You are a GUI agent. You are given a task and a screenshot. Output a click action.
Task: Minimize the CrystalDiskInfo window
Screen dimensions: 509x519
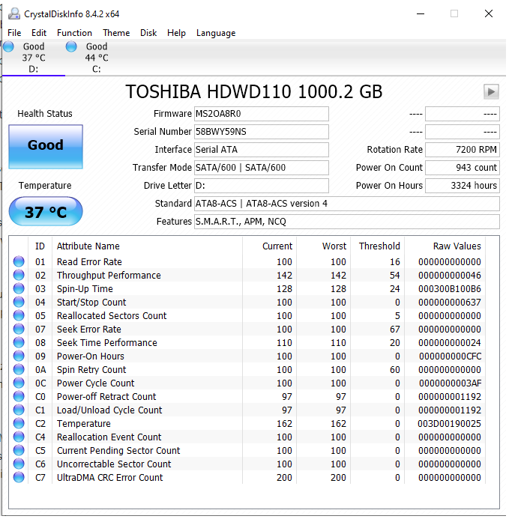[x=421, y=14]
